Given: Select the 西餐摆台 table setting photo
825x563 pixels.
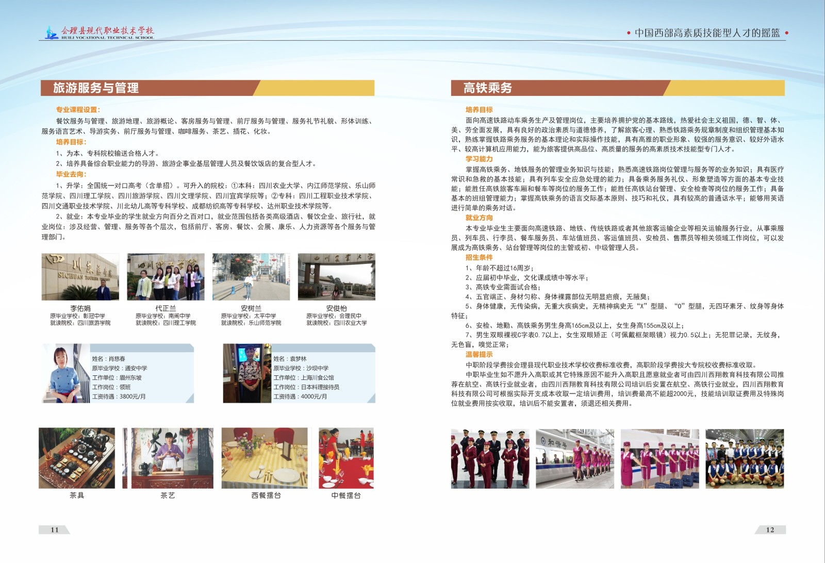Looking at the screenshot, I should click(x=265, y=458).
